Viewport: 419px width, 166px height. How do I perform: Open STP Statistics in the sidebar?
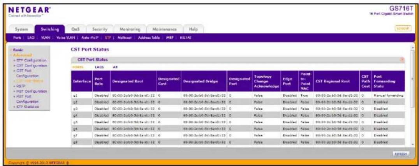(x=28, y=106)
